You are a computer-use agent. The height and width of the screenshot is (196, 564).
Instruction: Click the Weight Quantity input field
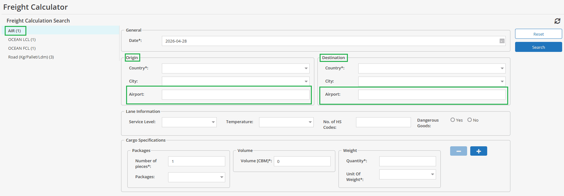pos(407,161)
